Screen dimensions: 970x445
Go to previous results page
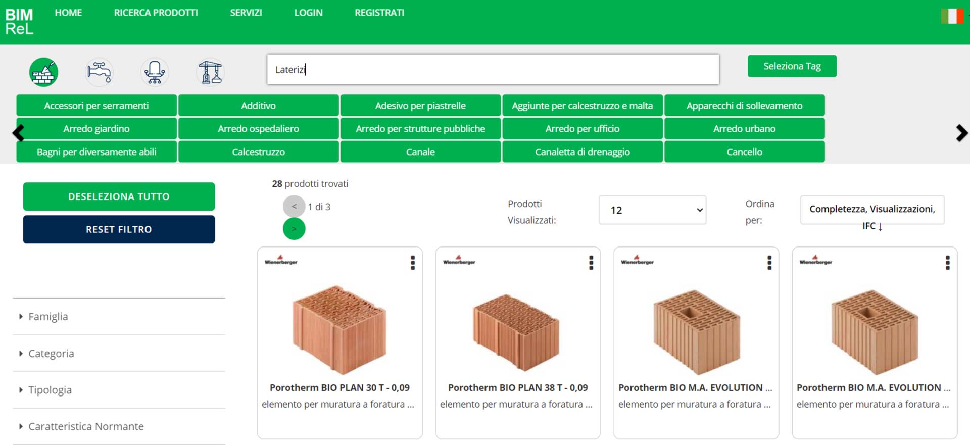pos(294,207)
